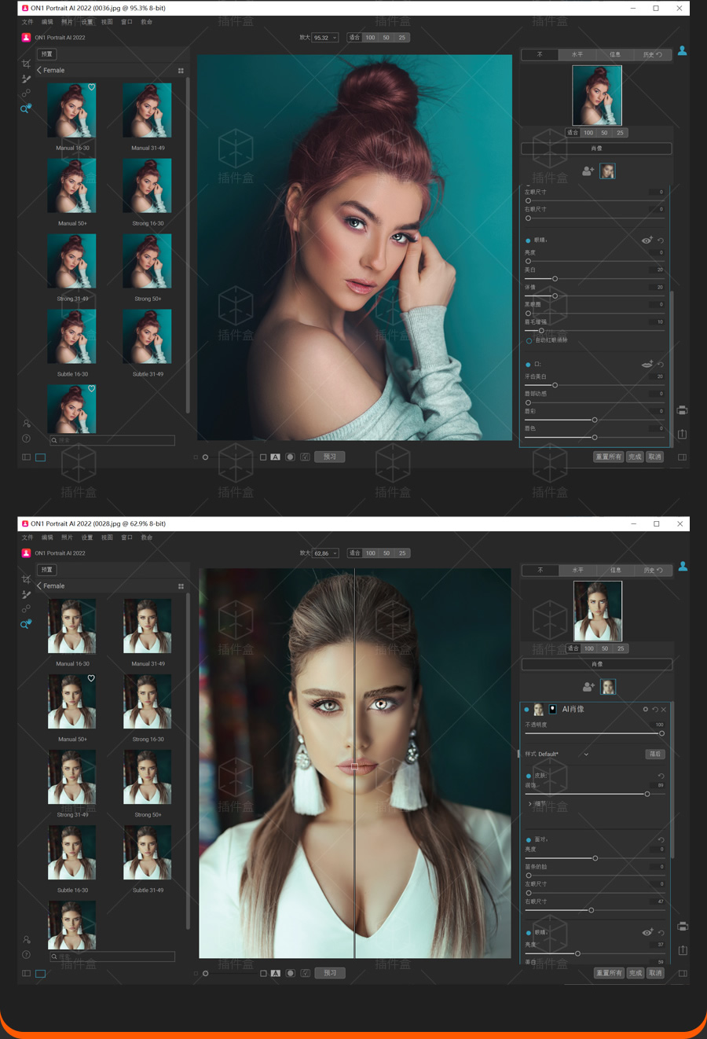Select the retouch brush tool in the 0036.jpg window
Viewport: 707px width, 1039px height.
26,79
